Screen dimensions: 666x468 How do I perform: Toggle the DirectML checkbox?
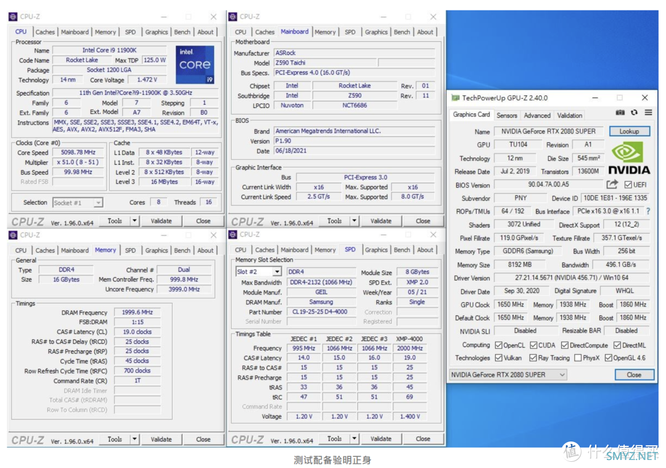click(617, 345)
